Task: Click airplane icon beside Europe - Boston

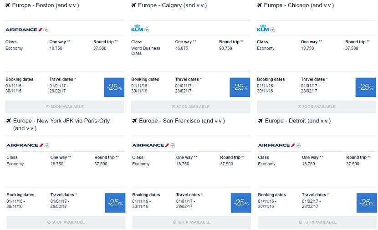Action: pos(8,5)
